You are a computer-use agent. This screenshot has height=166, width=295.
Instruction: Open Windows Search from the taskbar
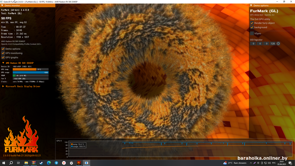(11, 163)
